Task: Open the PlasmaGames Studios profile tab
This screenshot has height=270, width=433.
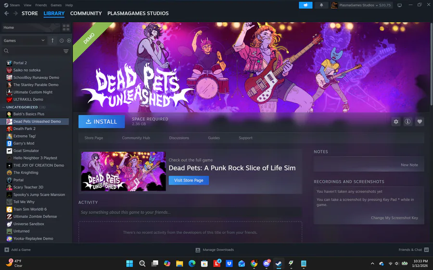Action: [138, 13]
